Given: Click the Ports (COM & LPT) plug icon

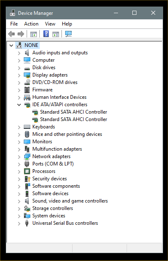Looking at the screenshot, I should click(x=27, y=164).
